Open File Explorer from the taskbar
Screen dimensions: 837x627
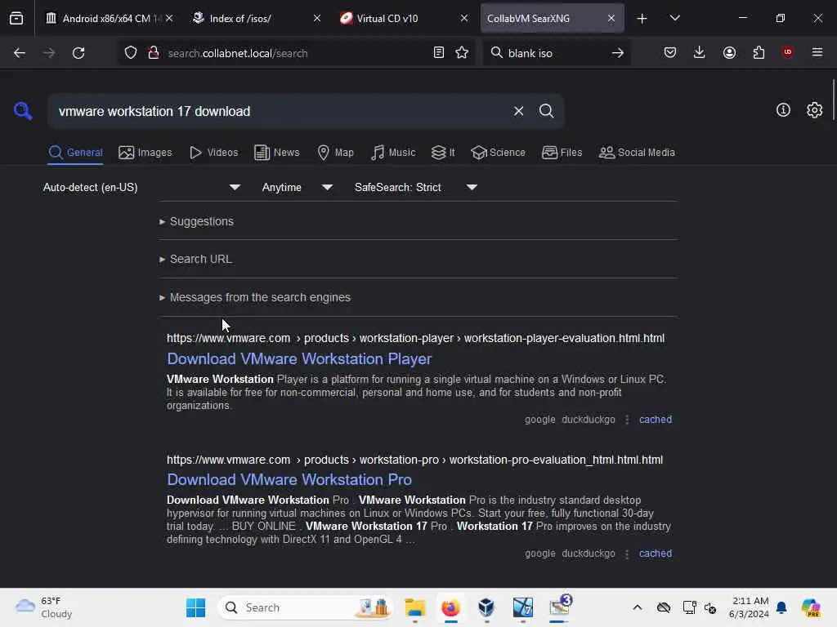[x=414, y=607]
